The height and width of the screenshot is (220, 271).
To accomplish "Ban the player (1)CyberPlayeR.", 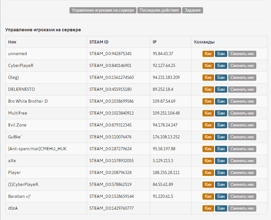I will [221, 185].
